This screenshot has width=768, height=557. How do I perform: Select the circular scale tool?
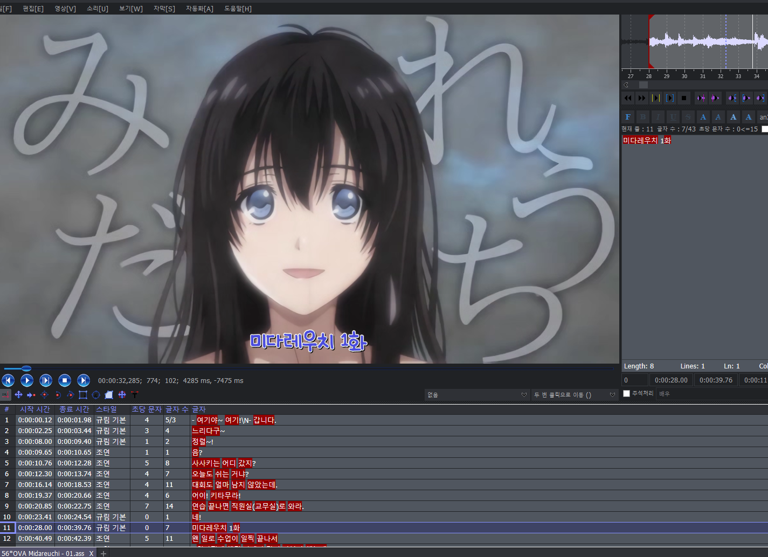pyautogui.click(x=96, y=395)
